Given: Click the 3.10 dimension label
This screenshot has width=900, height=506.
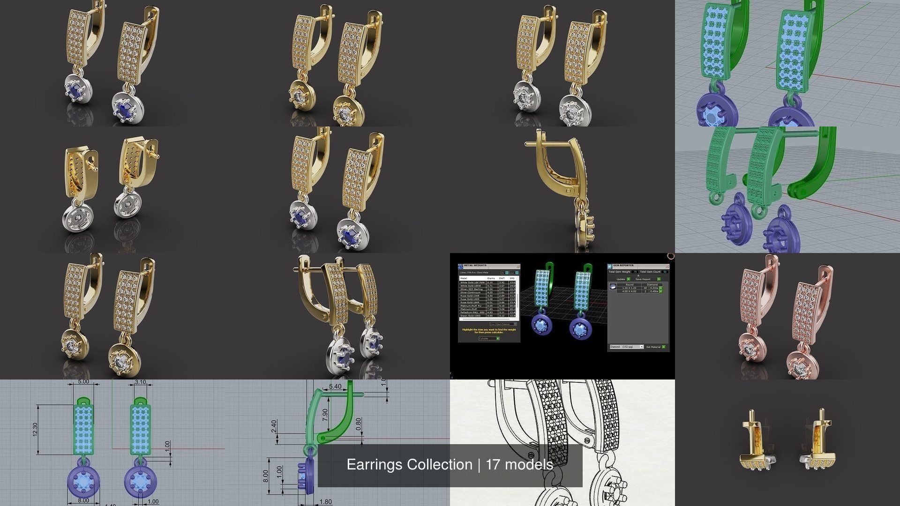Looking at the screenshot, I should pyautogui.click(x=140, y=382).
